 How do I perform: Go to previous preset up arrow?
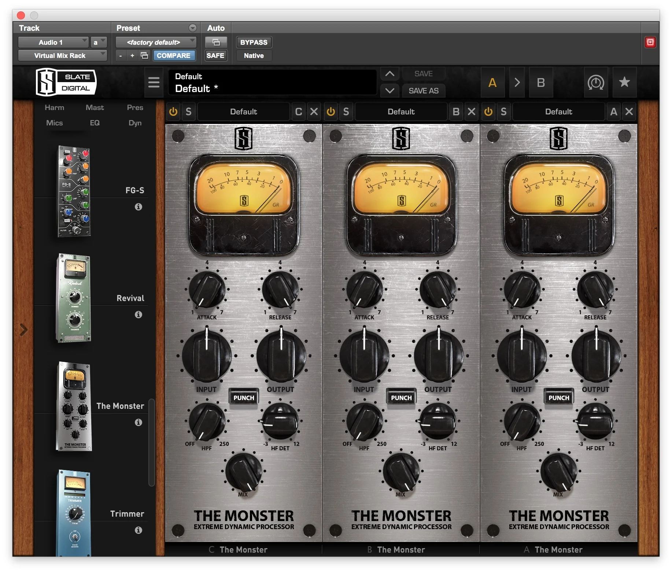(x=390, y=74)
